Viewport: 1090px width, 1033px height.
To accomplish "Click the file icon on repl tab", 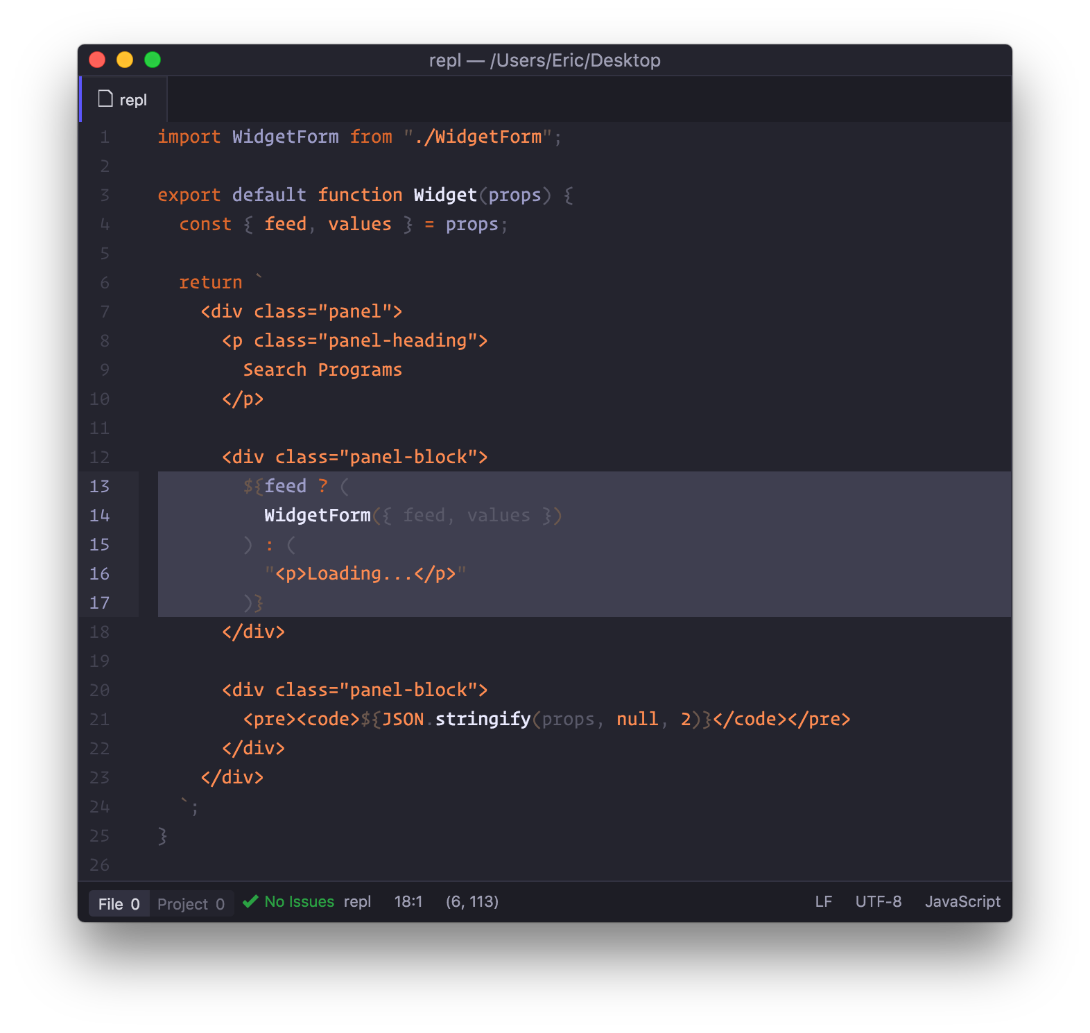I will (105, 99).
